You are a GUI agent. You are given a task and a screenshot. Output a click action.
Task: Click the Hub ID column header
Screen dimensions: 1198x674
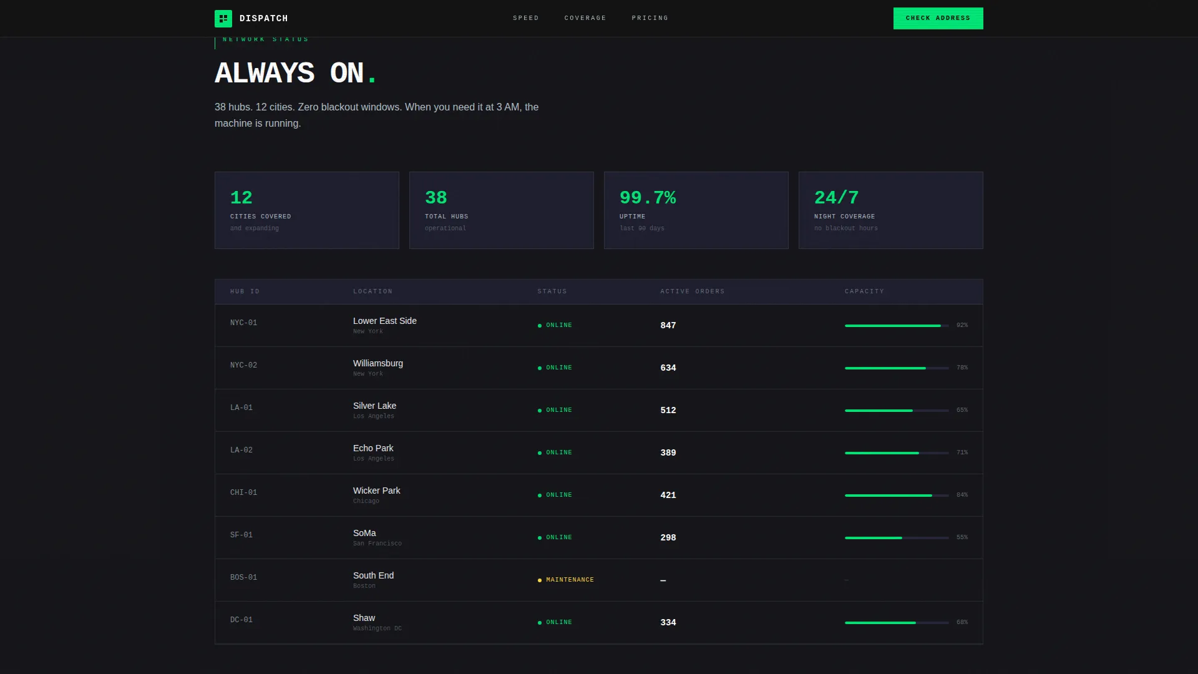245,291
